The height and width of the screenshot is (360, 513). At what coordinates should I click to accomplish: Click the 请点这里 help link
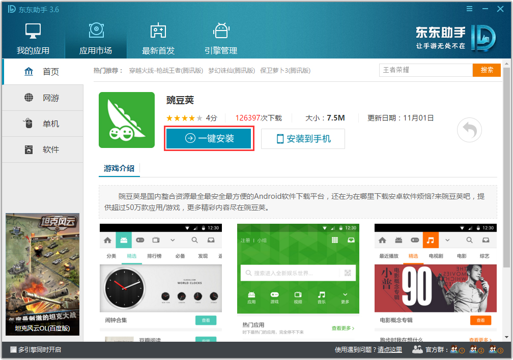click(x=390, y=350)
